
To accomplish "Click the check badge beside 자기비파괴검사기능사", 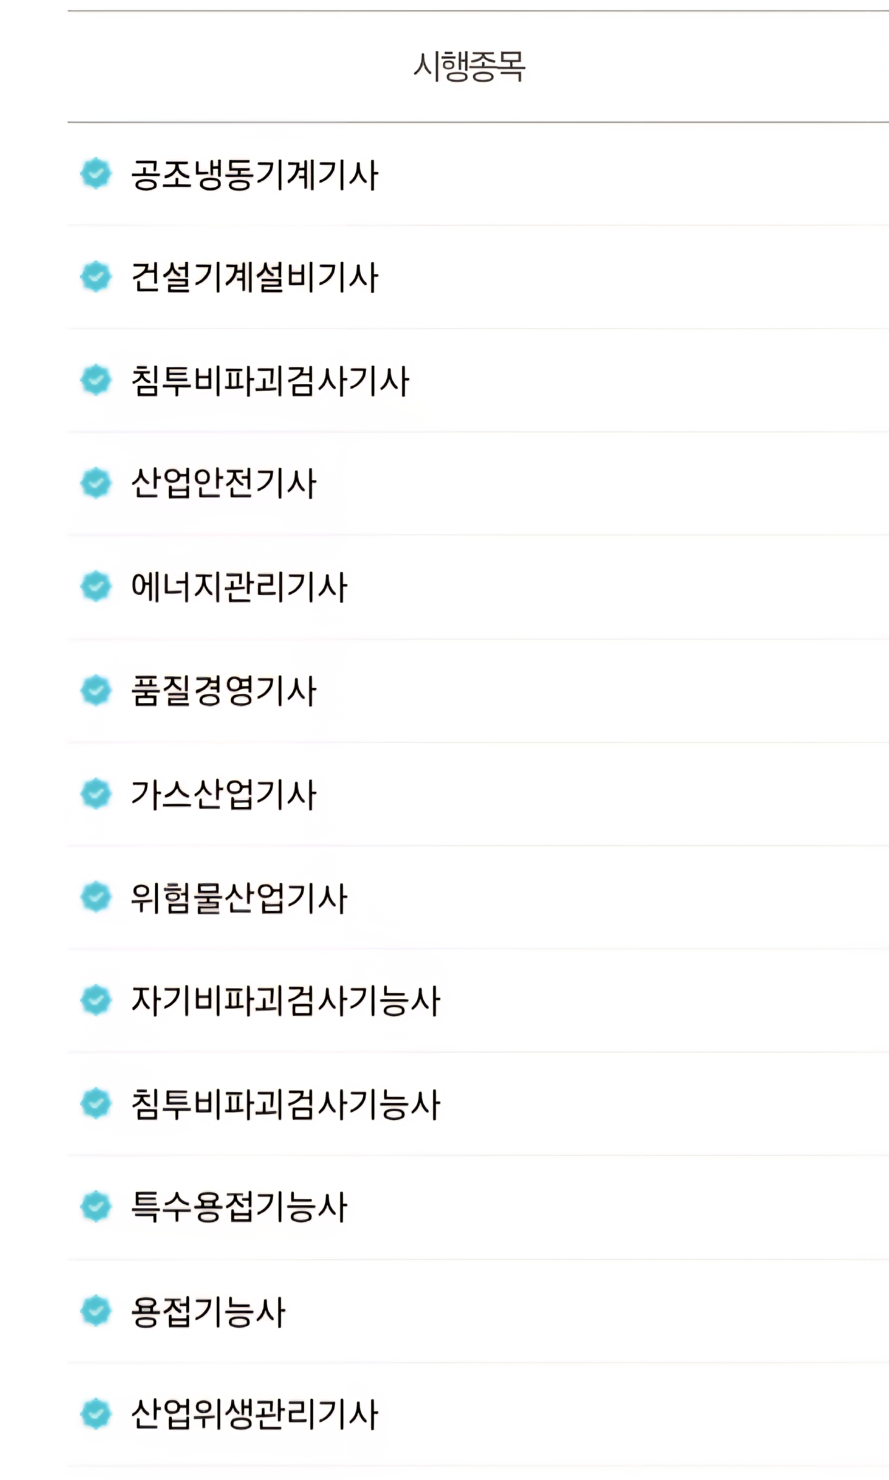I will pos(96,1000).
